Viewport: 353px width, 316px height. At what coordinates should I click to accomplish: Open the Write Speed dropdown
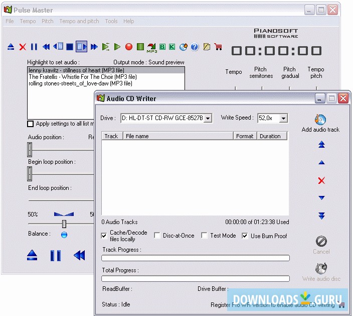(x=284, y=118)
